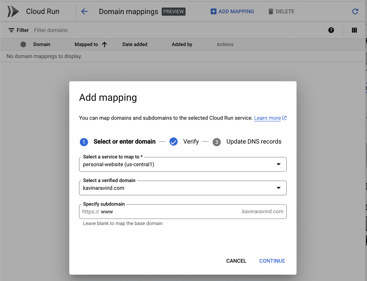
Task: Click 'No domain mappings to display.' text
Action: point(44,56)
